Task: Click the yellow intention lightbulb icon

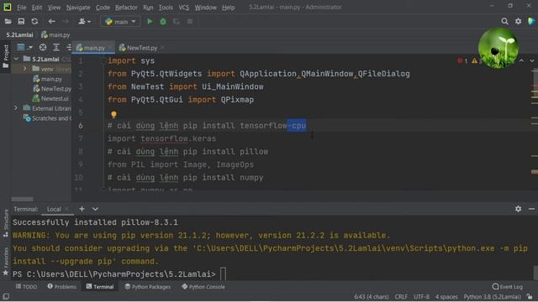Action: tap(113, 114)
